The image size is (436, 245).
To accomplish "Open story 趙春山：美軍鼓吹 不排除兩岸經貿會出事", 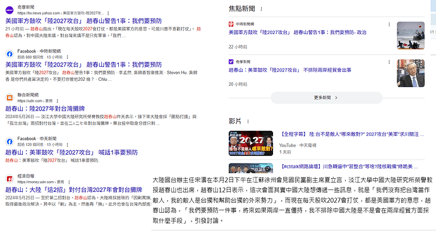I will [290, 70].
